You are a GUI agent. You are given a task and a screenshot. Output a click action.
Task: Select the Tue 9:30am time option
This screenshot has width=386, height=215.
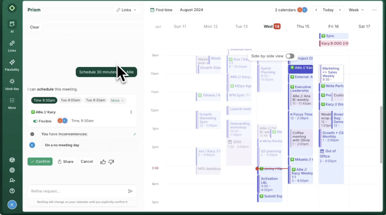coord(95,100)
